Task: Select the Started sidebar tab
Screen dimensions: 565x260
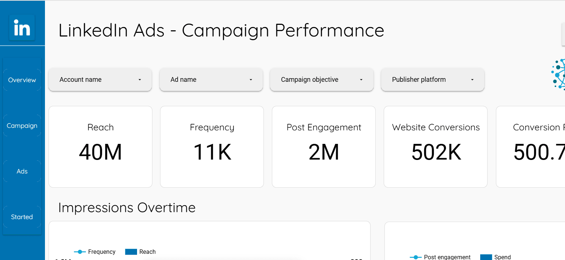Action: [22, 217]
